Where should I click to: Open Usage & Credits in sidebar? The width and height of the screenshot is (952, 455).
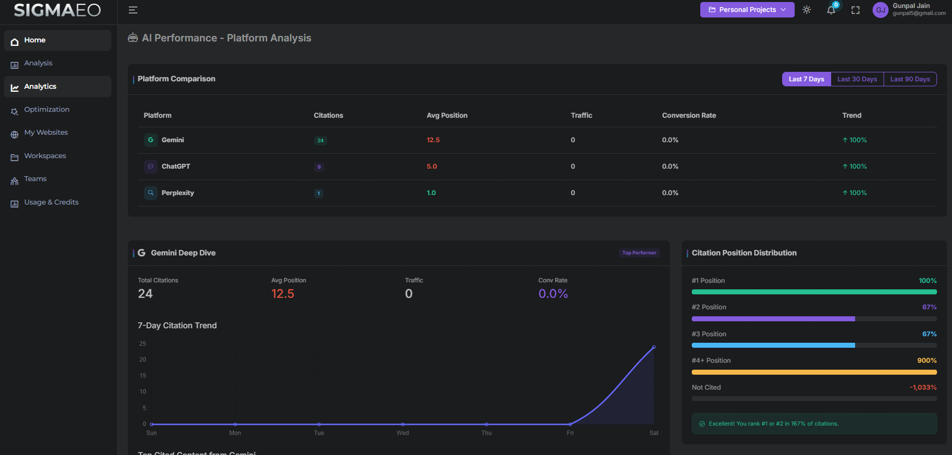[57, 203]
